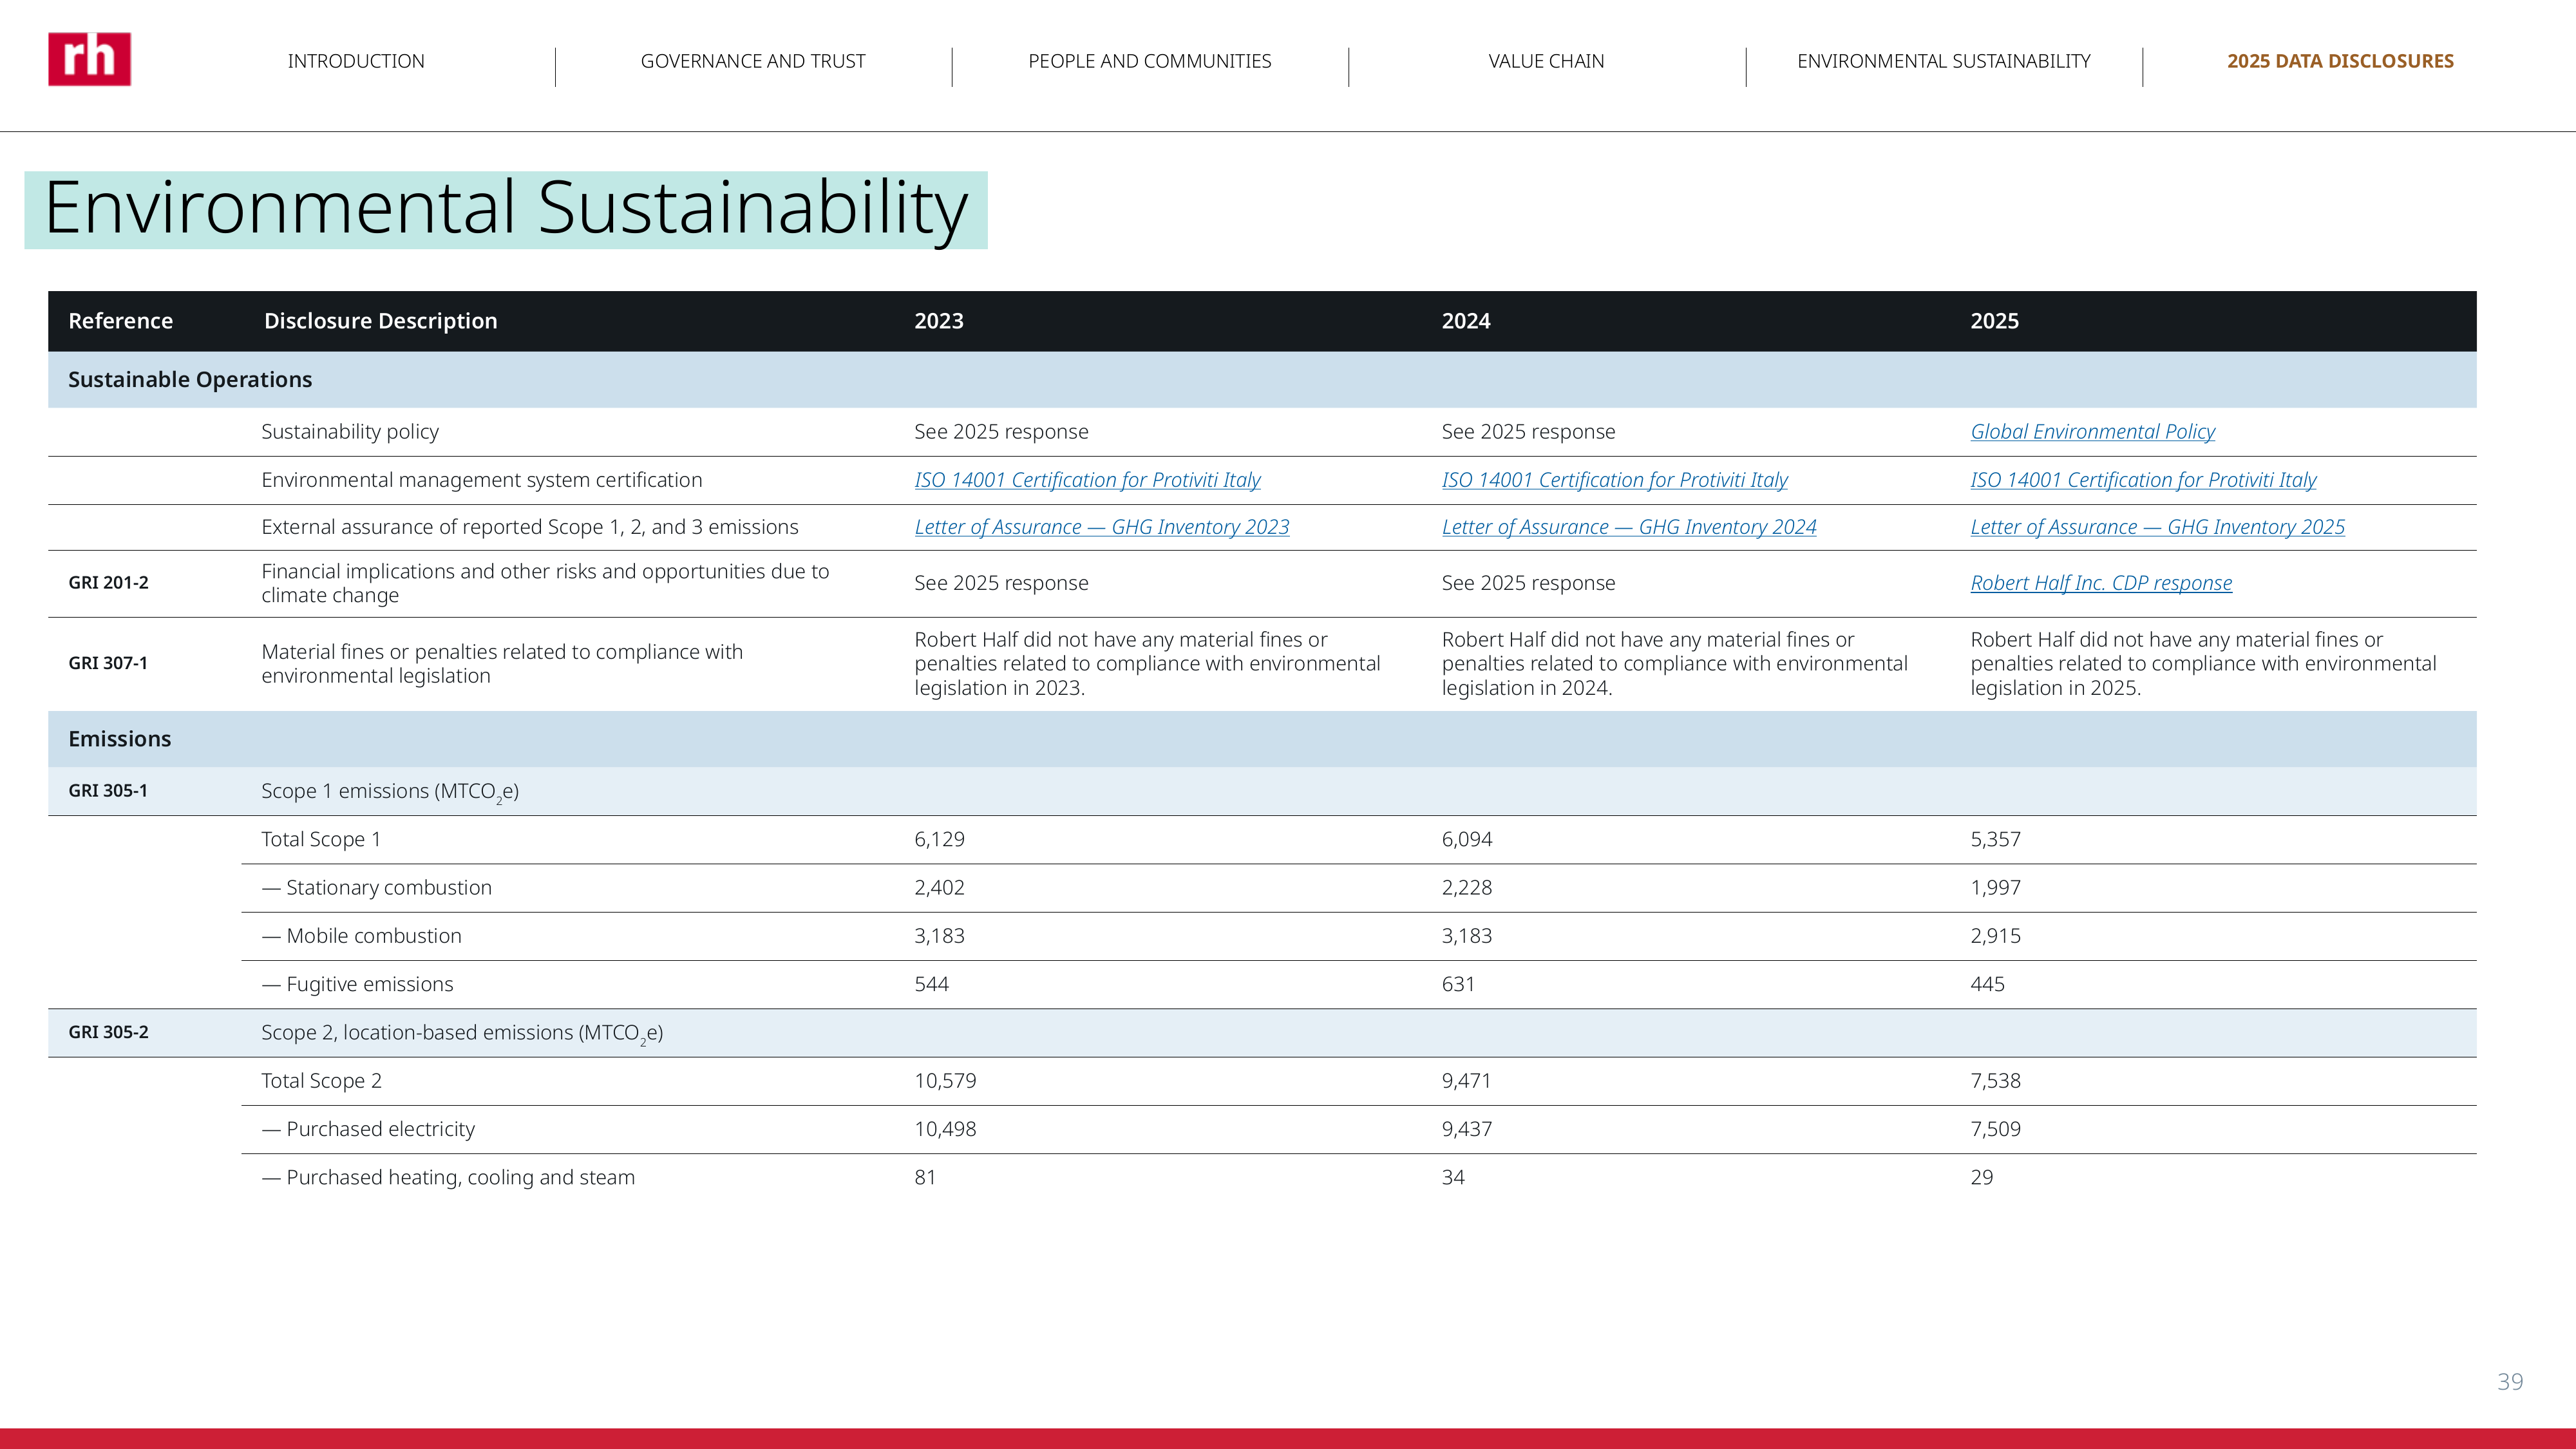Click Fugitive emissions 2024 value 631
2576x1449 pixels.
click(x=1458, y=984)
